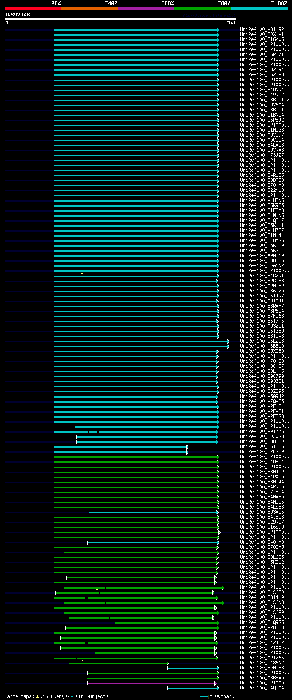
Task: Select hit label UniRef100_A2ELD4
Action: [x=262, y=406]
